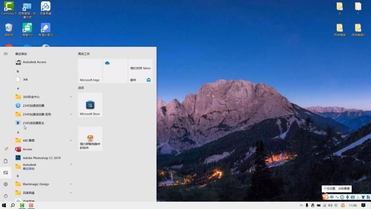Open the Youdao cloud notes desktop shortcut
This screenshot has width=371, height=209.
pos(45,30)
